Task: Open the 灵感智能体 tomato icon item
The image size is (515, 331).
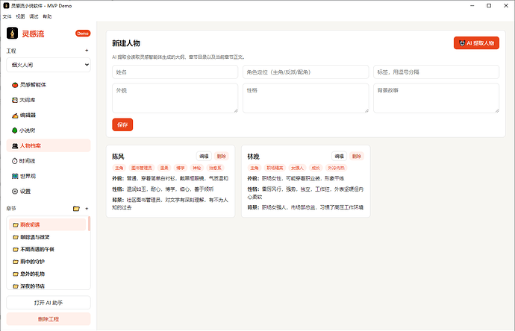Action: pyautogui.click(x=15, y=85)
